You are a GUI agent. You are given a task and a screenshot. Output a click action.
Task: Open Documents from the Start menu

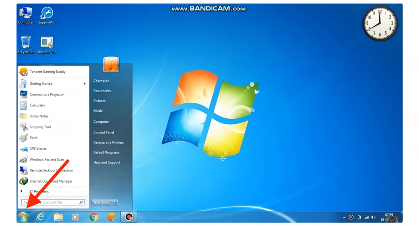[x=102, y=90]
